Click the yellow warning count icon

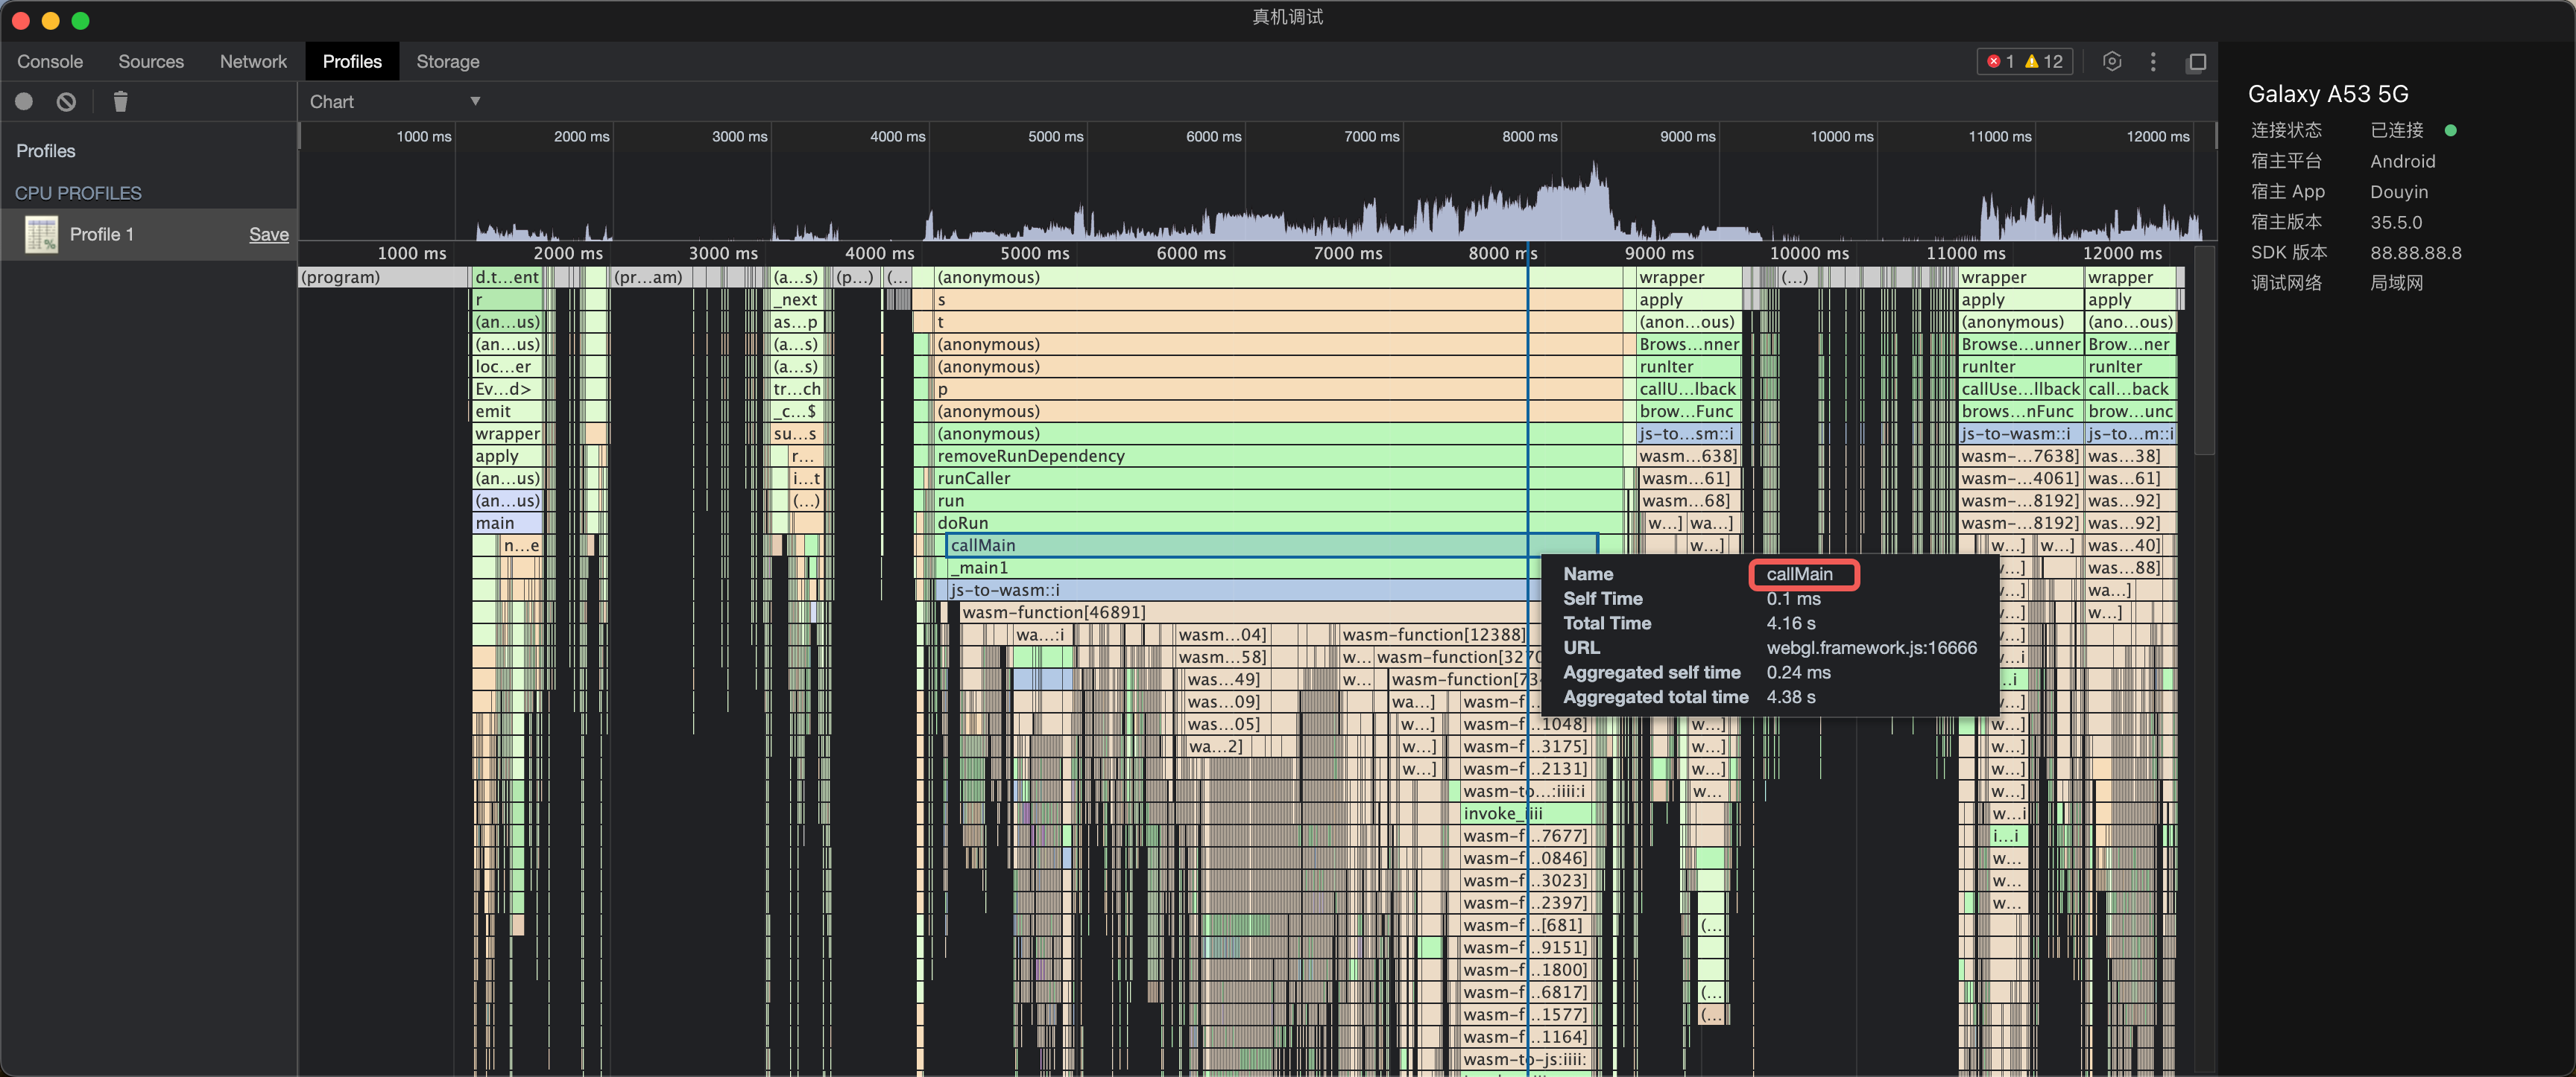point(2031,61)
